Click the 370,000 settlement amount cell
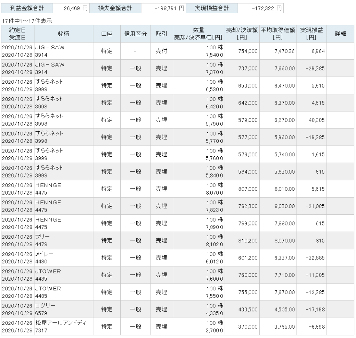Screen dimensions: 356x338 (242, 327)
